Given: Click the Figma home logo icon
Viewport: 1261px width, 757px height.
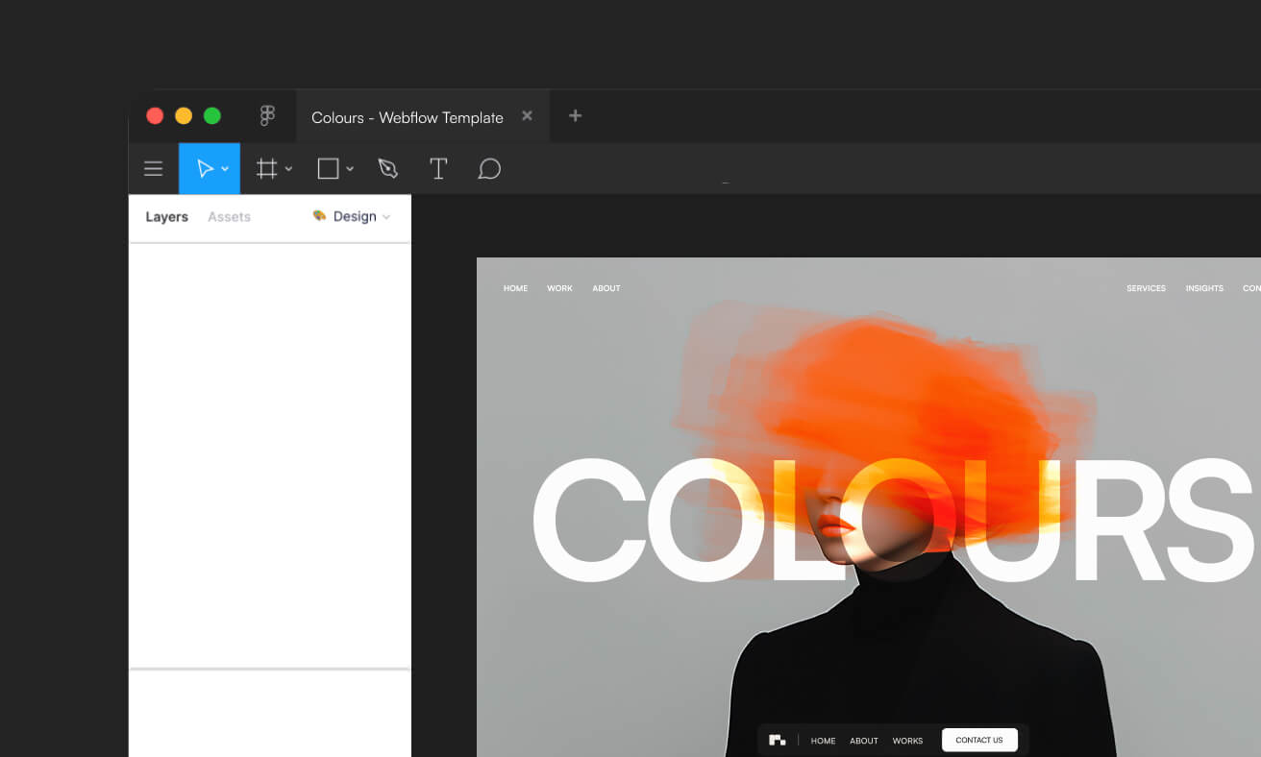Looking at the screenshot, I should pos(268,116).
